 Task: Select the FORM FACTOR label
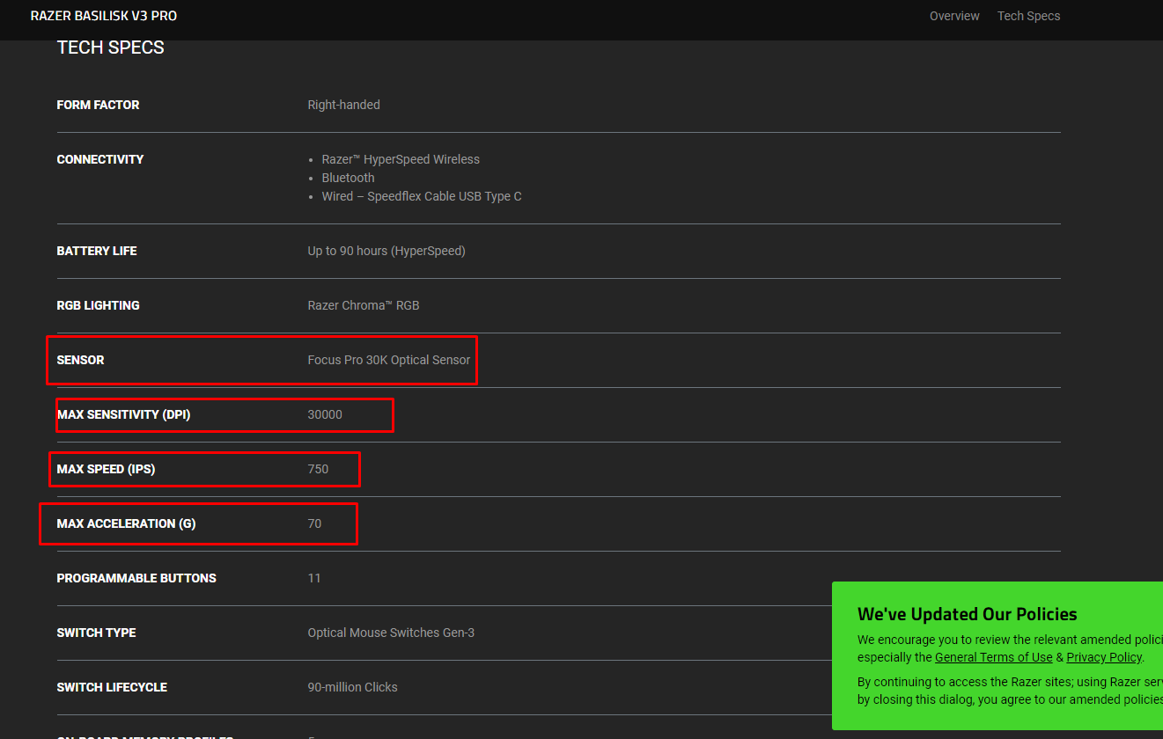98,105
